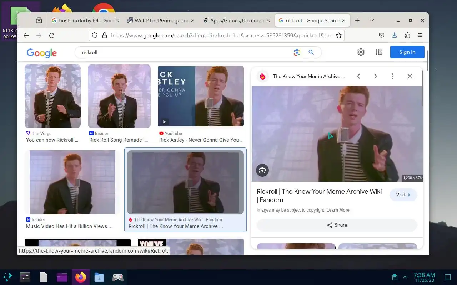Expand the hidden system tray icons arrow
Image resolution: width=457 pixels, height=285 pixels.
tap(405, 277)
